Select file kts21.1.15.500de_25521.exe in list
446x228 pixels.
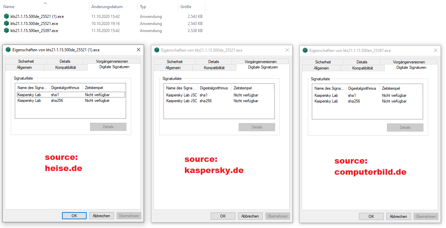(x=34, y=23)
